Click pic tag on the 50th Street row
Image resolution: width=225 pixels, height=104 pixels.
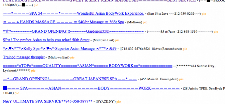[117, 40]
